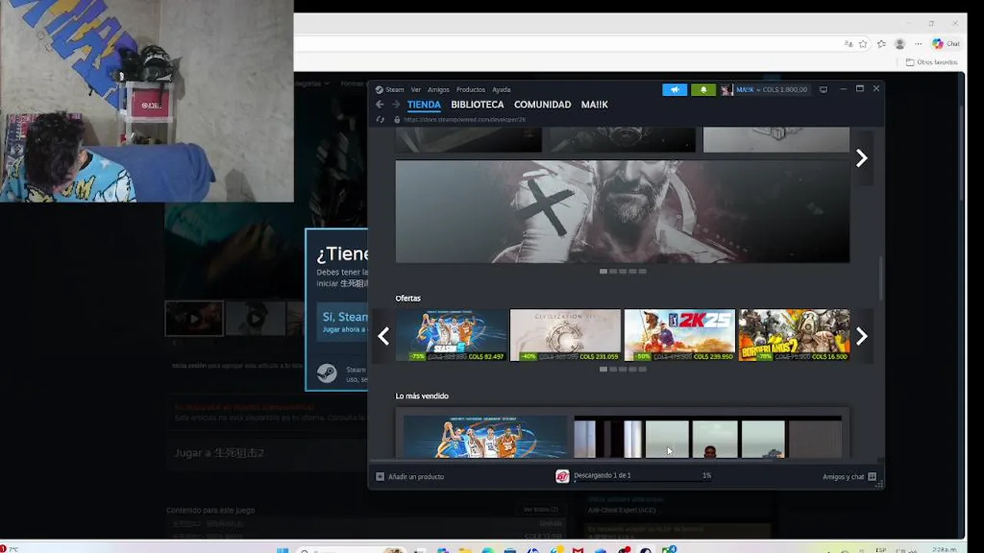Open the Civilization VII offer card
The width and height of the screenshot is (984, 553).
[x=565, y=335]
